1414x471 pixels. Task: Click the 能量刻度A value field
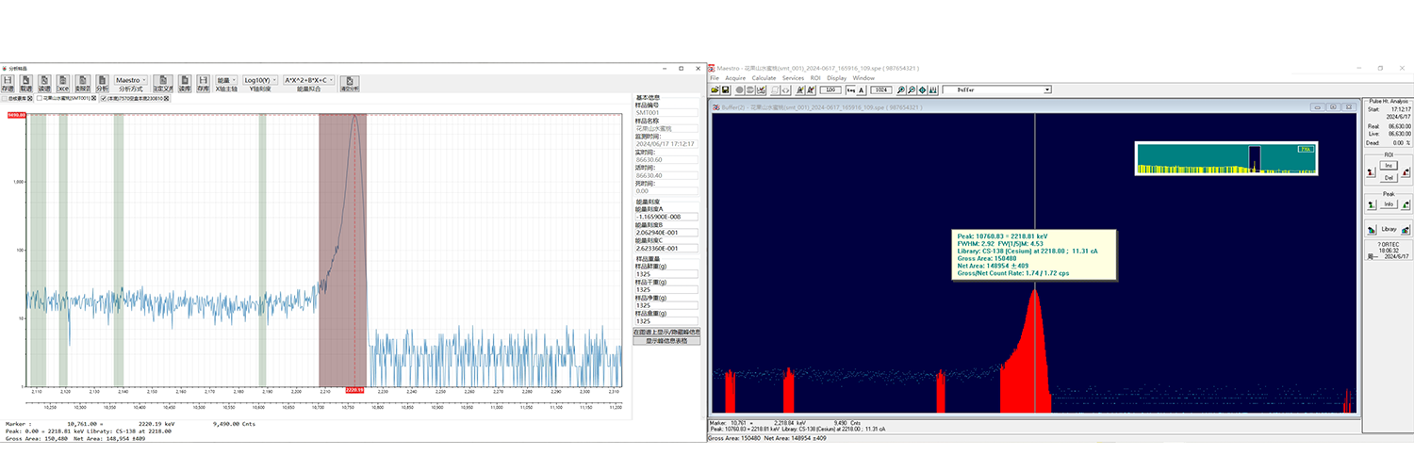(666, 217)
